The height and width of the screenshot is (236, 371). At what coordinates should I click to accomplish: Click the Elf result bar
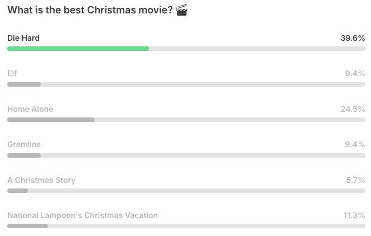(186, 84)
